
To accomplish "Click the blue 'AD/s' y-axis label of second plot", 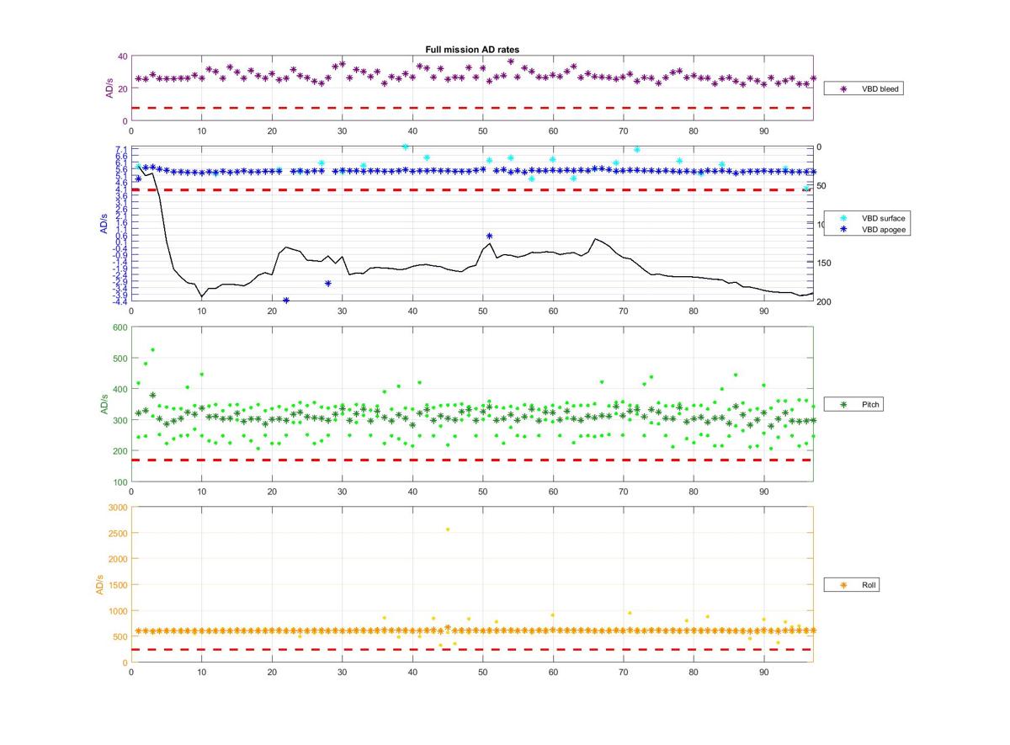I will coord(104,224).
